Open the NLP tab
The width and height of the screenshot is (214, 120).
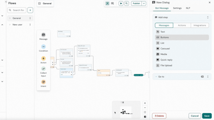click(x=188, y=8)
